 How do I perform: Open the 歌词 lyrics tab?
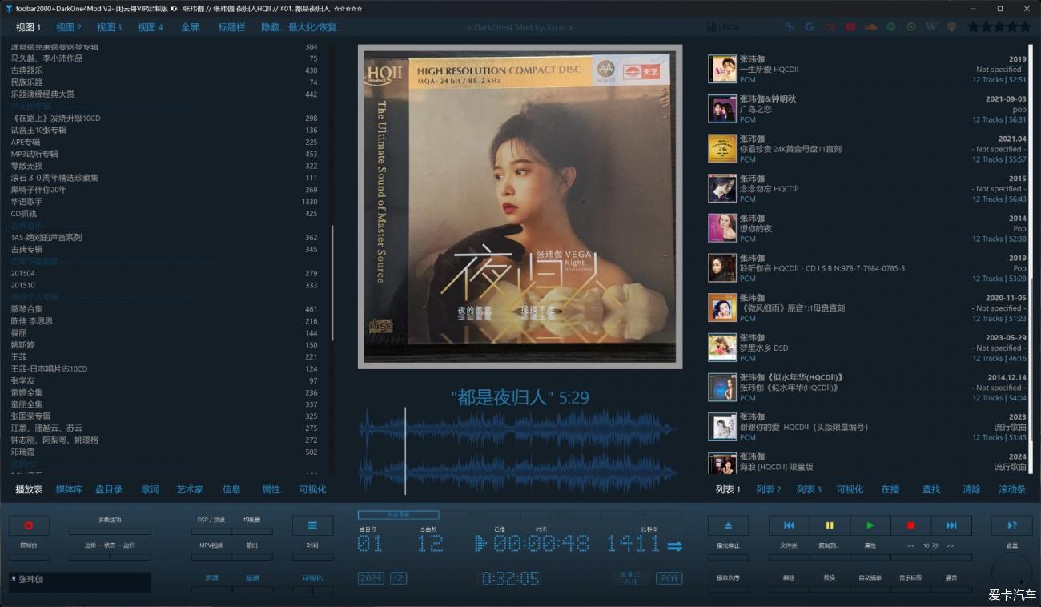click(x=151, y=489)
